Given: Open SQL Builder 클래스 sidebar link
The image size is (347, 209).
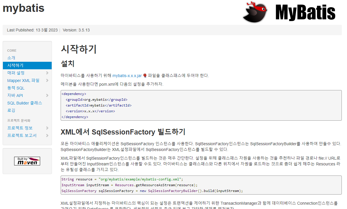Looking at the screenshot, I should (25, 103).
